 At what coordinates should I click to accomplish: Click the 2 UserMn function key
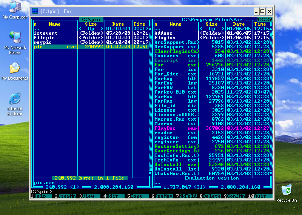(65, 196)
